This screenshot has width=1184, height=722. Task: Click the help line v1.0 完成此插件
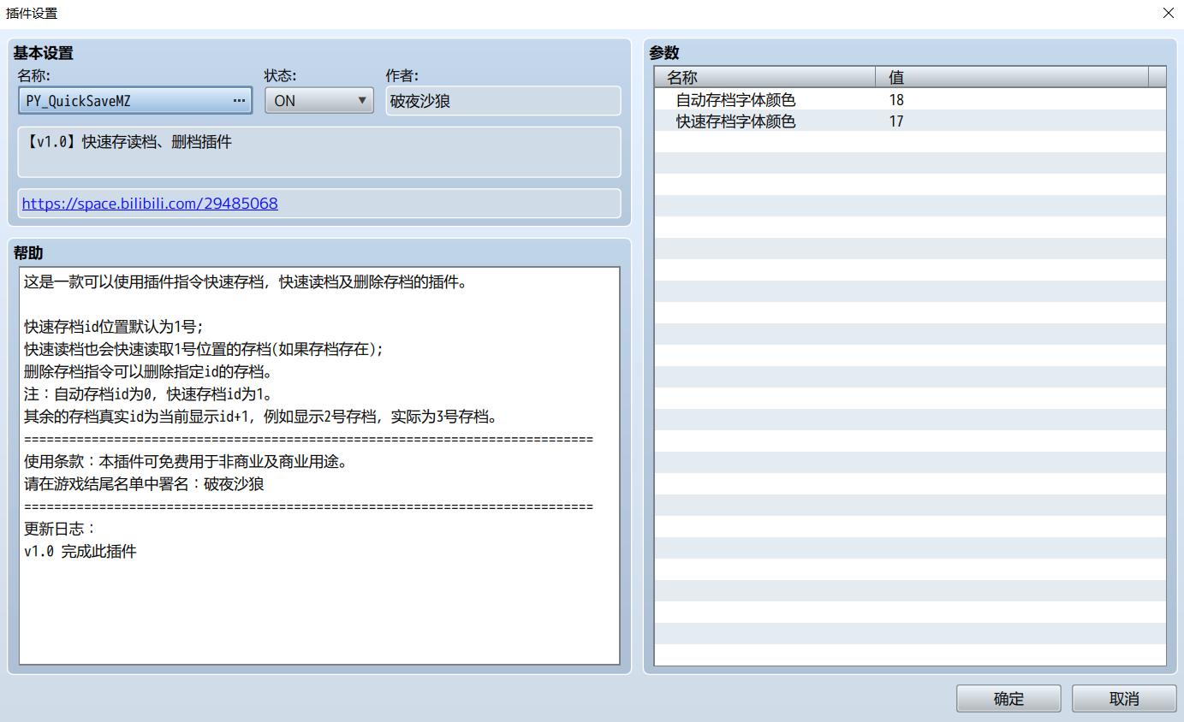click(80, 552)
